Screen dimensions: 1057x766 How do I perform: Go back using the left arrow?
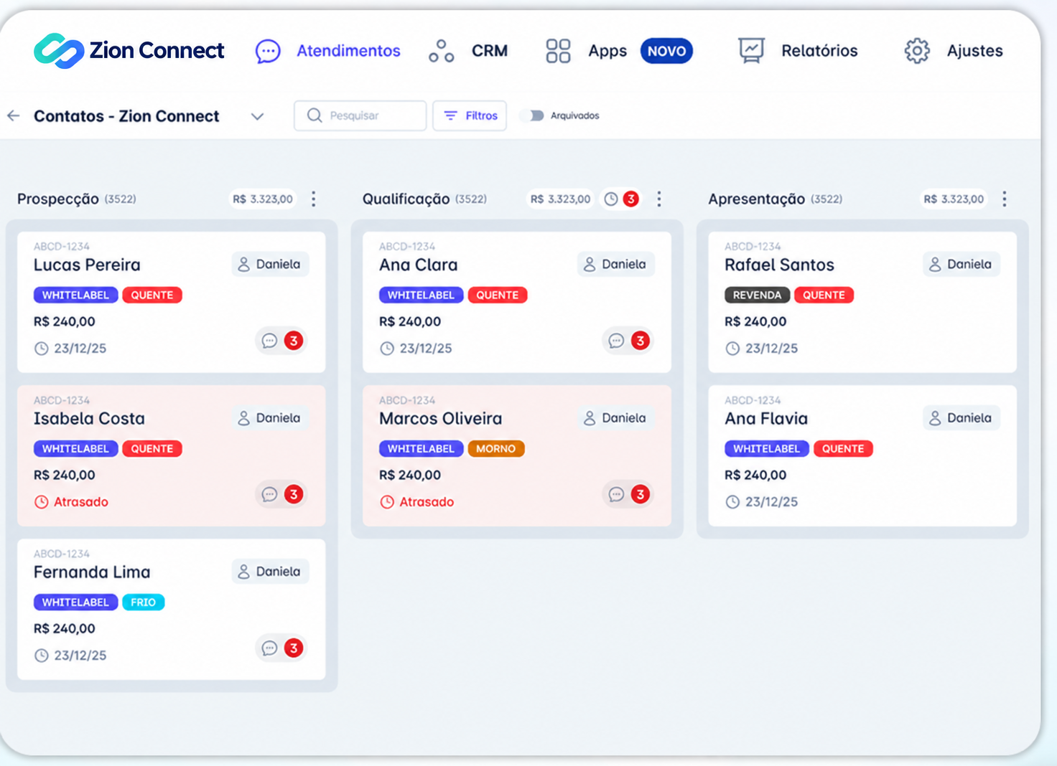click(x=14, y=115)
